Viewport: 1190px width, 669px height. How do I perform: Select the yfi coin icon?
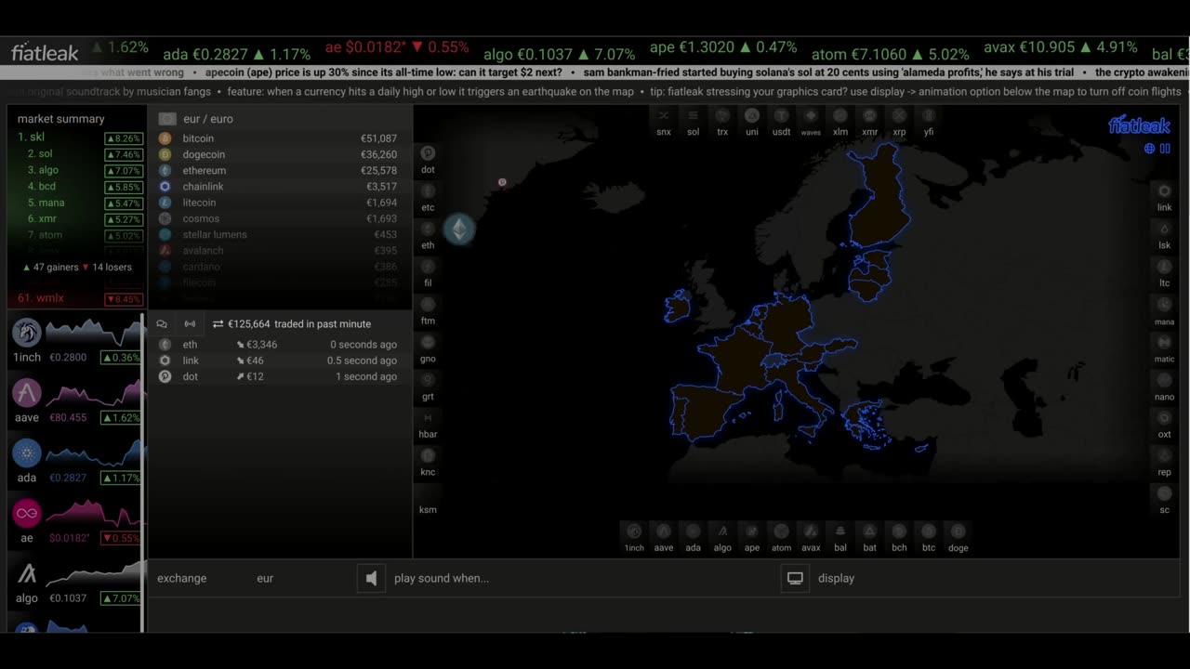[x=928, y=115]
